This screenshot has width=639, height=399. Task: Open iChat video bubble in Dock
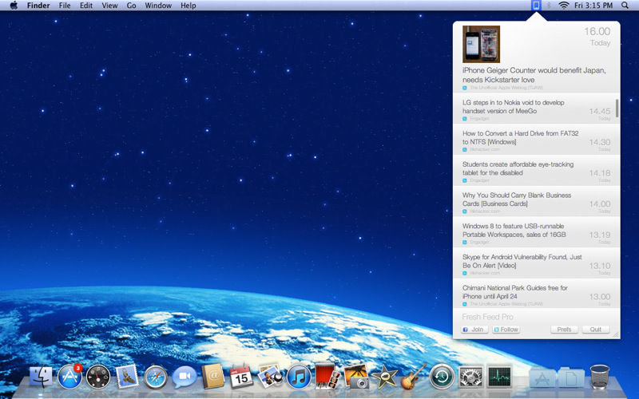tap(185, 377)
